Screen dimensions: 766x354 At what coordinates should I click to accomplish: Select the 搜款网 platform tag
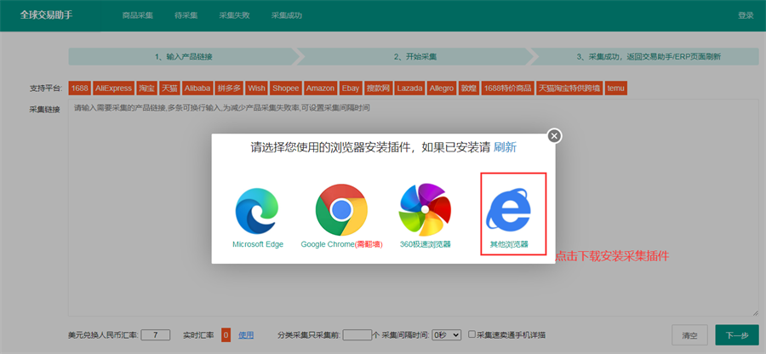tap(379, 88)
